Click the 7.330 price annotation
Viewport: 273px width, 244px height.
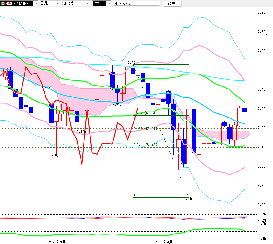117,104
